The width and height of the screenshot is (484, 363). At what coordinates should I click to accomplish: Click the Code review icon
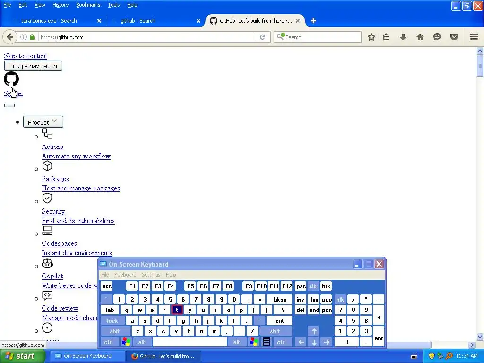point(47,295)
